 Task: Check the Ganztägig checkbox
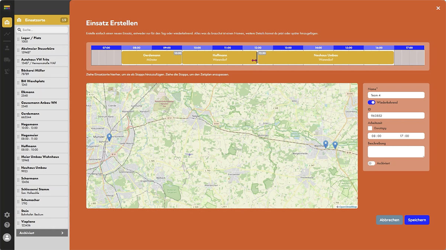click(x=370, y=128)
